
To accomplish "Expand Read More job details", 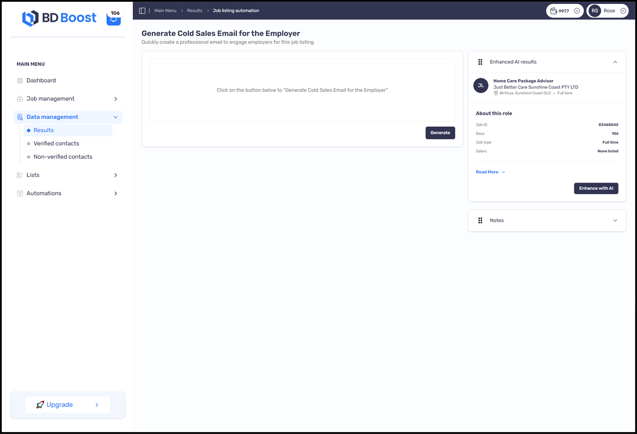I will (x=490, y=172).
